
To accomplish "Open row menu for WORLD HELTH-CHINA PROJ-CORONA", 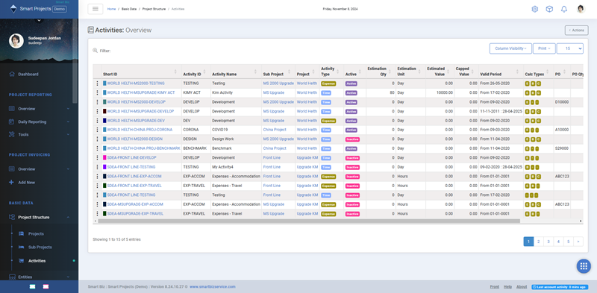I will click(97, 130).
